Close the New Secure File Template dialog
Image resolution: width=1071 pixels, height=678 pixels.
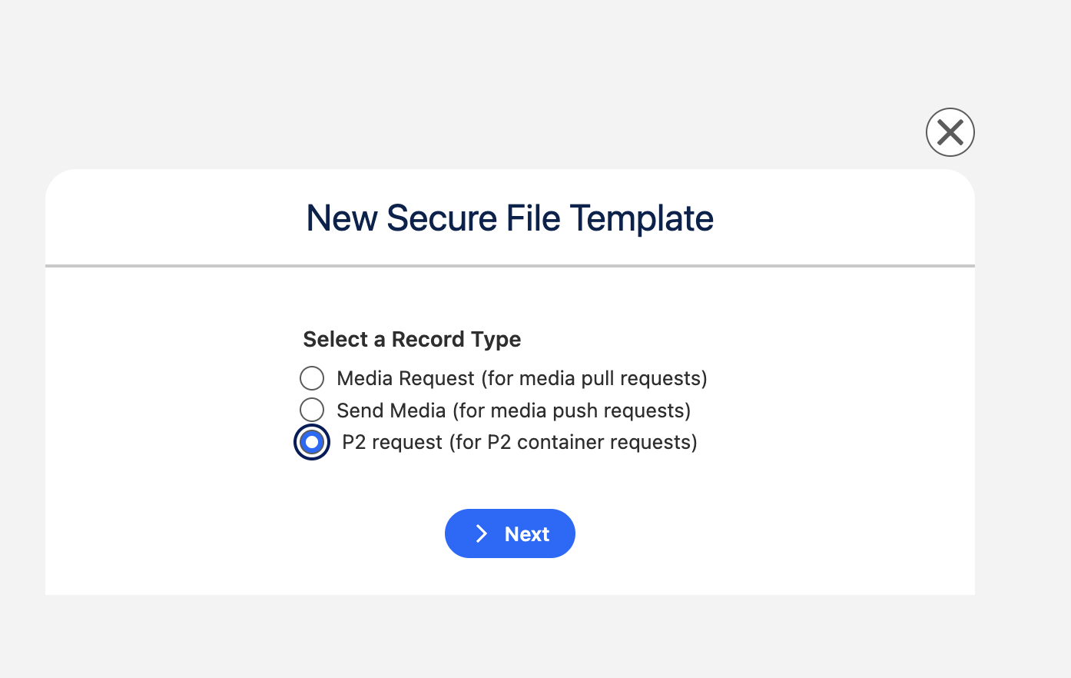950,132
